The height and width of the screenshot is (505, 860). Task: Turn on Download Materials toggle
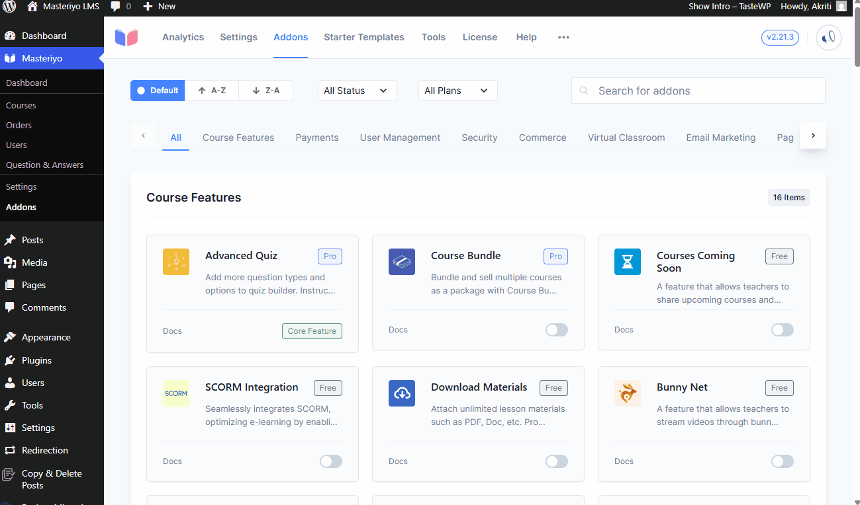click(x=557, y=461)
